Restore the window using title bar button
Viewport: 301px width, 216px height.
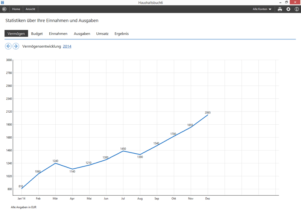point(286,2)
